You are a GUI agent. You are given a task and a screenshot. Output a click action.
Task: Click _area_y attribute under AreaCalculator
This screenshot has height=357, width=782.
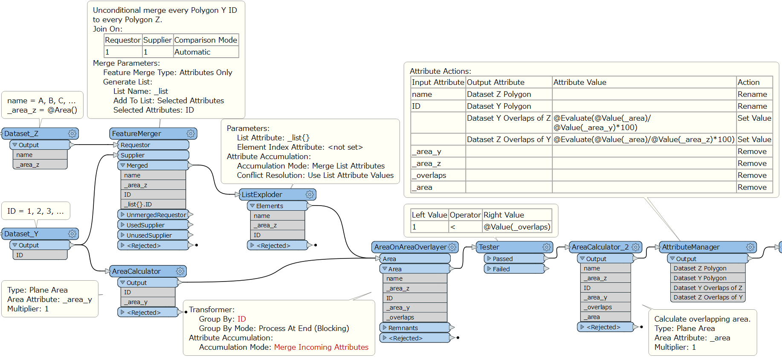(x=148, y=302)
